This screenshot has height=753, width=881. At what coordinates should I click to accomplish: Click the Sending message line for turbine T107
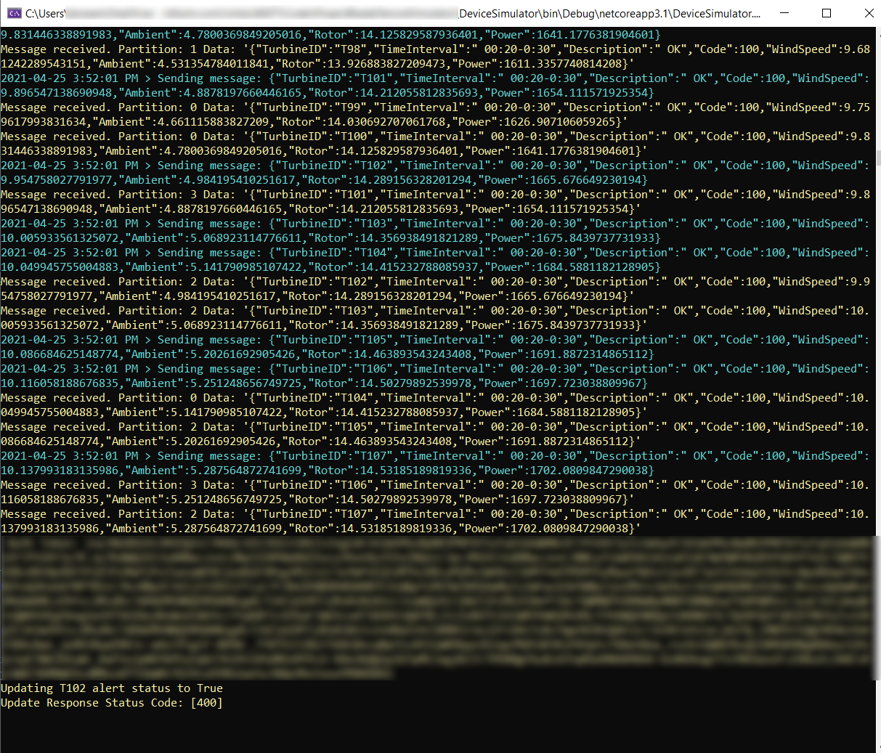pyautogui.click(x=434, y=456)
